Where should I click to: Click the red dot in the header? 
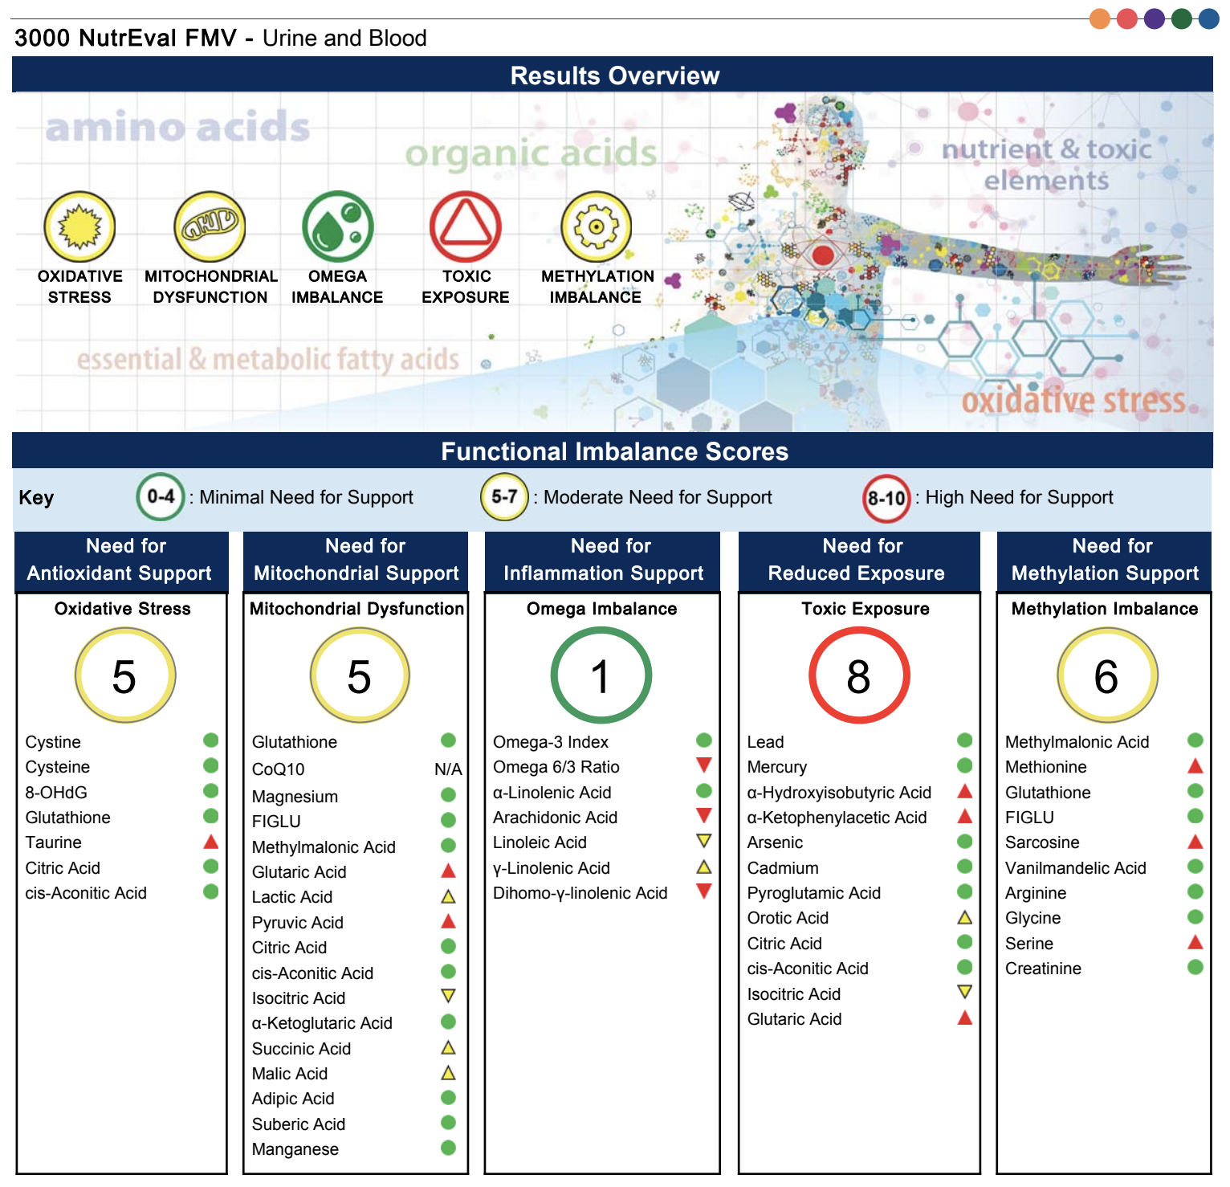click(x=1127, y=18)
